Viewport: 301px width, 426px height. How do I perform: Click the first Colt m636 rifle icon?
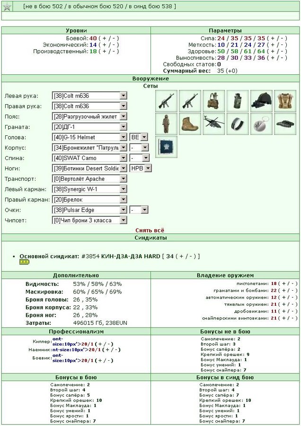coord(166,101)
